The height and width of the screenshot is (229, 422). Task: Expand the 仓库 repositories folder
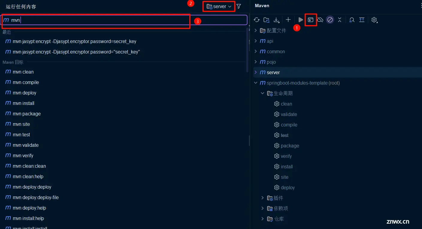click(263, 219)
